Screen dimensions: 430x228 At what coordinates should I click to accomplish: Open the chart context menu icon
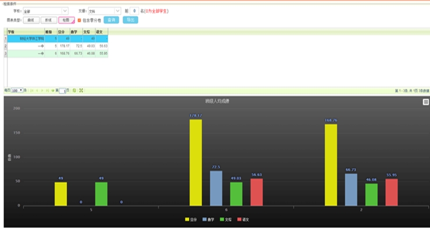pos(425,102)
